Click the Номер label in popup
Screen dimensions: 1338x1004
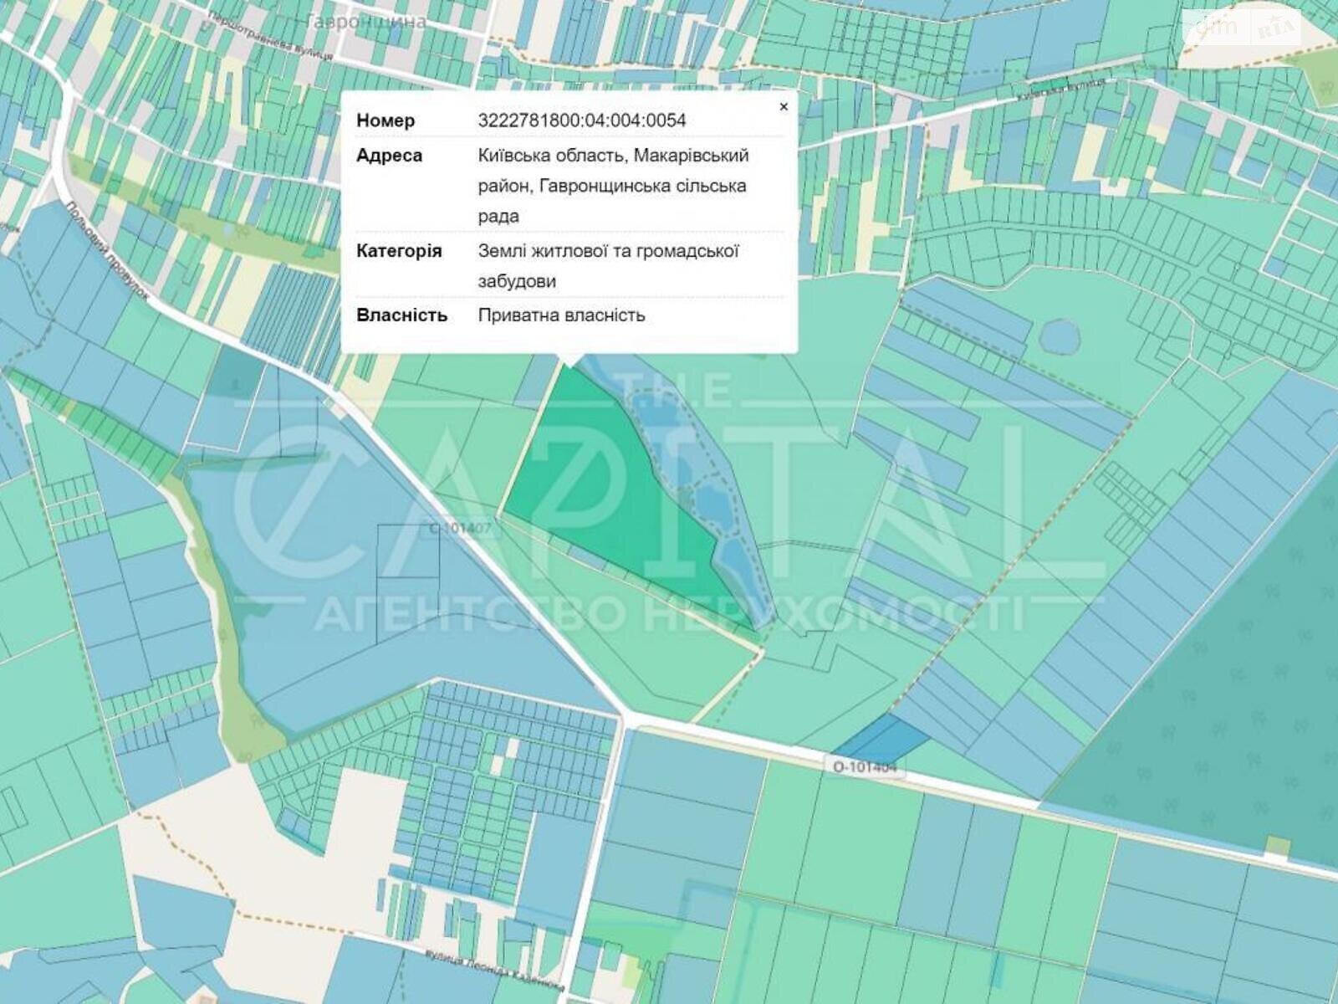(386, 120)
